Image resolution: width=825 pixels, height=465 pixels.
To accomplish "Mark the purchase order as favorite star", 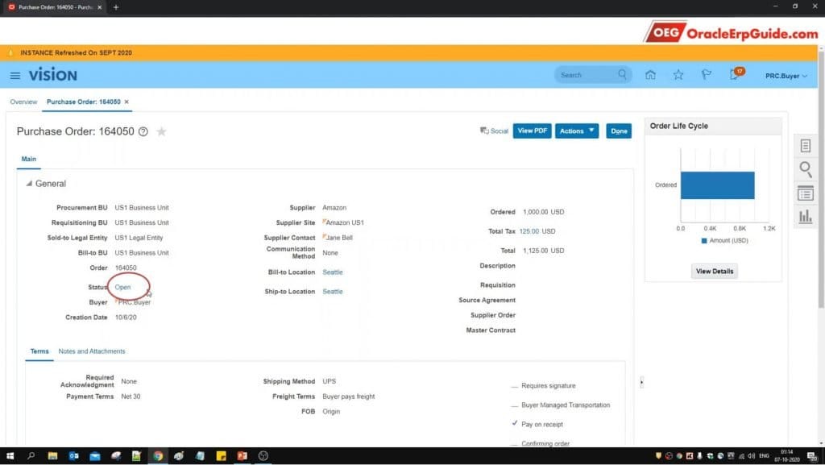I will click(x=161, y=131).
